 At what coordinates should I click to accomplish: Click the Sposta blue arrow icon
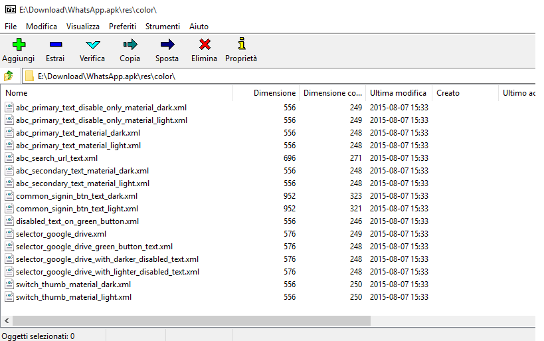pyautogui.click(x=167, y=45)
